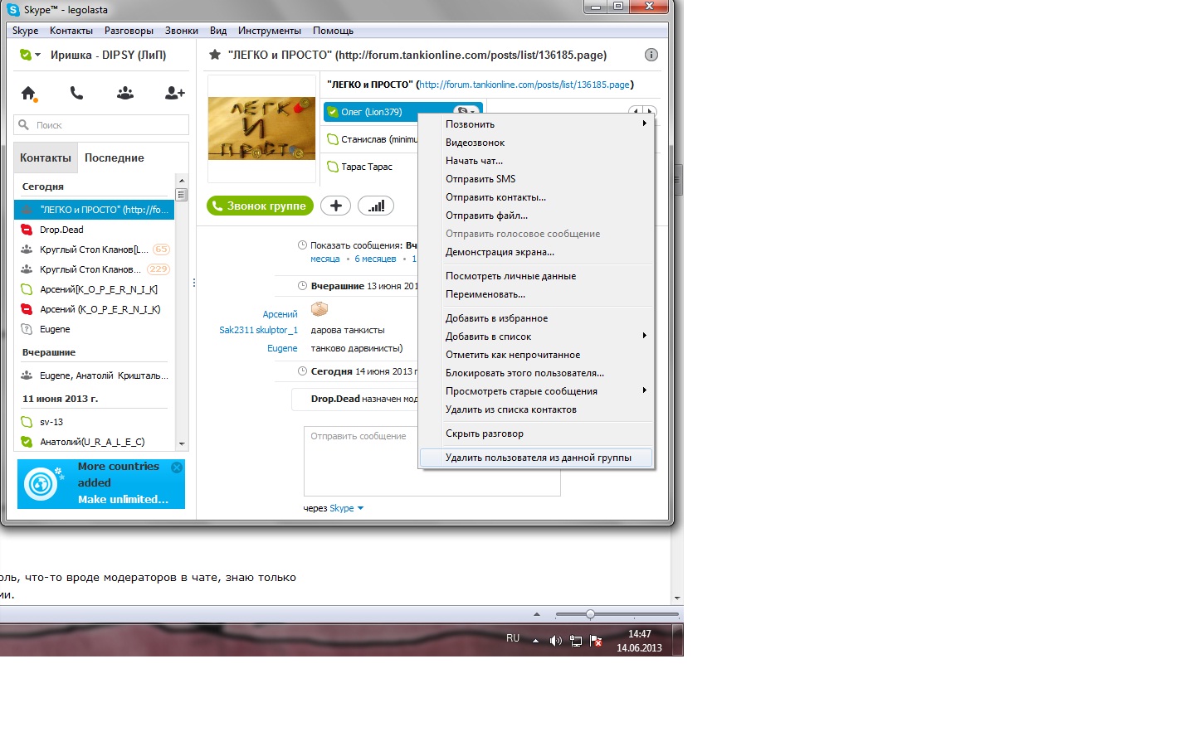This screenshot has width=1195, height=746.
Task: Open the Инструменты menu
Action: 270,31
